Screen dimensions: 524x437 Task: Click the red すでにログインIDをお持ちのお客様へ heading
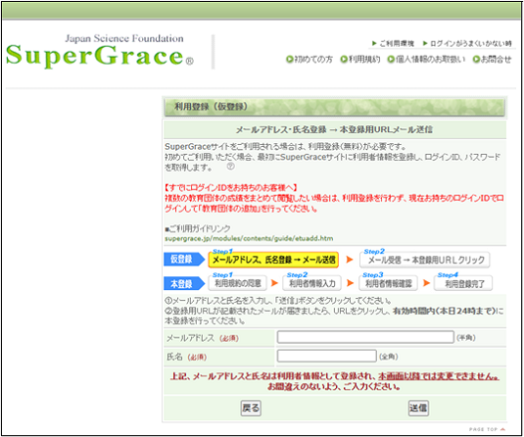tap(230, 187)
